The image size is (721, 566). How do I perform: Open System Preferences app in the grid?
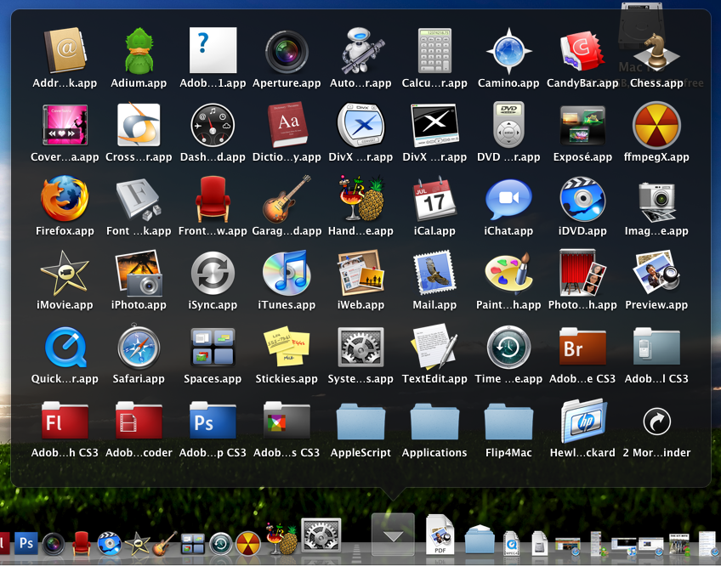tap(360, 347)
